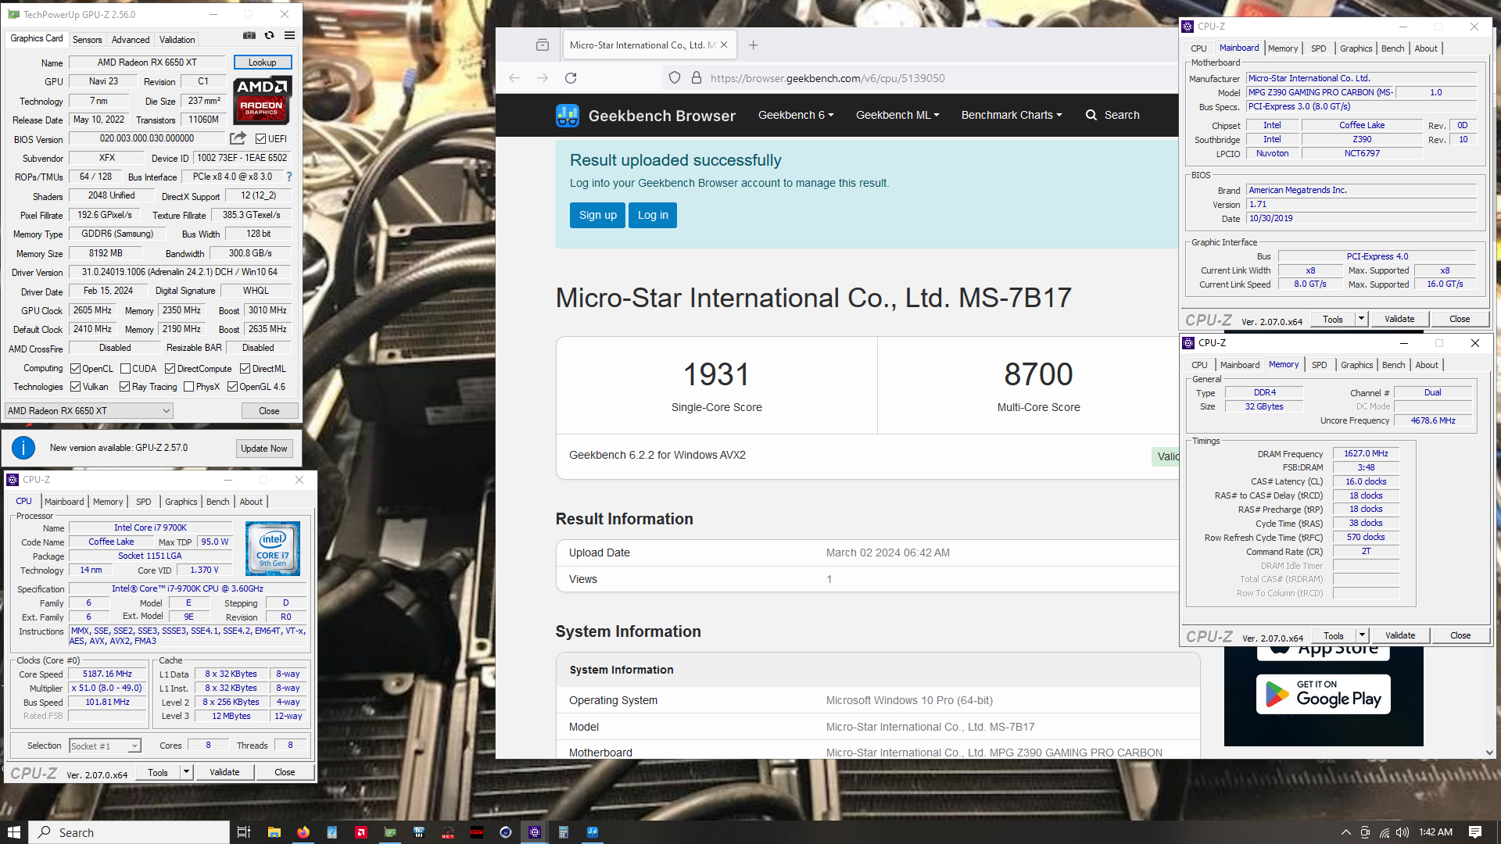This screenshot has height=844, width=1501.
Task: Open File Explorer from the taskbar
Action: point(274,832)
